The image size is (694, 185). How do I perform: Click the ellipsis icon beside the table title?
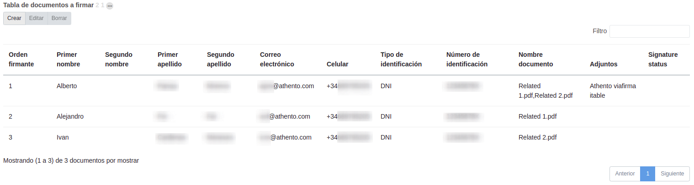(x=110, y=6)
